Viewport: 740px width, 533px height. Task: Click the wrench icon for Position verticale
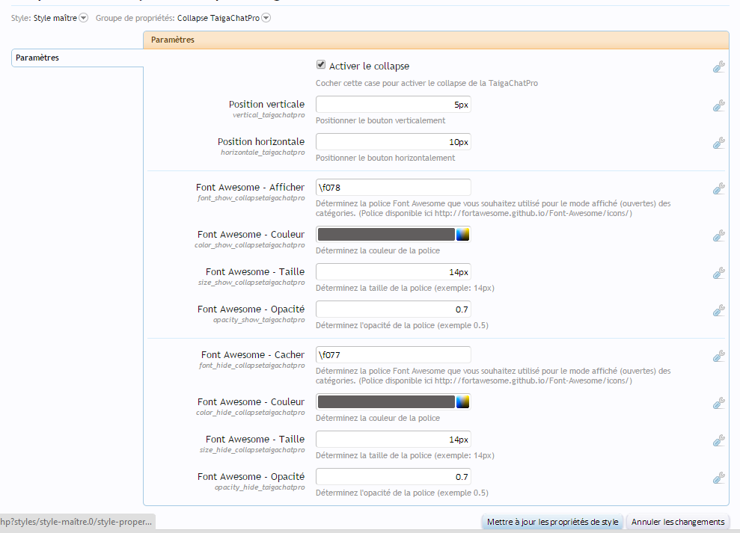point(719,105)
